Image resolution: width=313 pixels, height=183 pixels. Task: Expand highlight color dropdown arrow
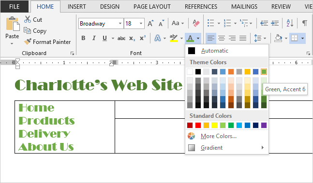click(x=181, y=38)
